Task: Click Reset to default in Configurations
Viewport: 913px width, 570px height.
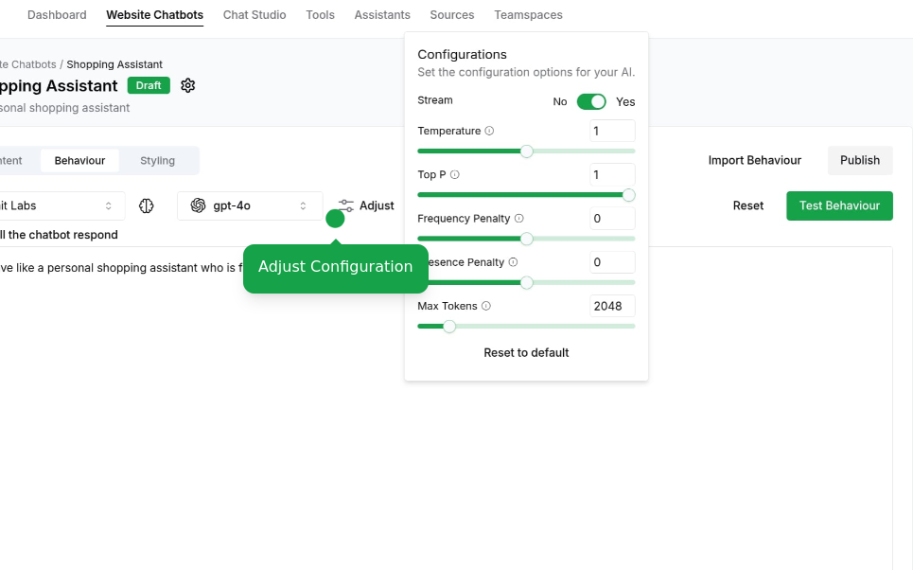Action: click(526, 352)
